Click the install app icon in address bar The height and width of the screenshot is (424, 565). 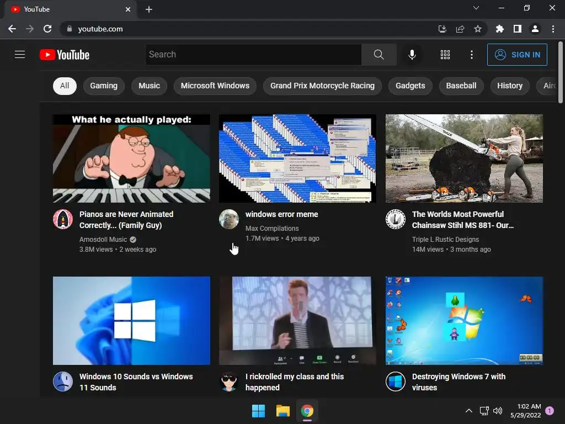click(x=442, y=29)
